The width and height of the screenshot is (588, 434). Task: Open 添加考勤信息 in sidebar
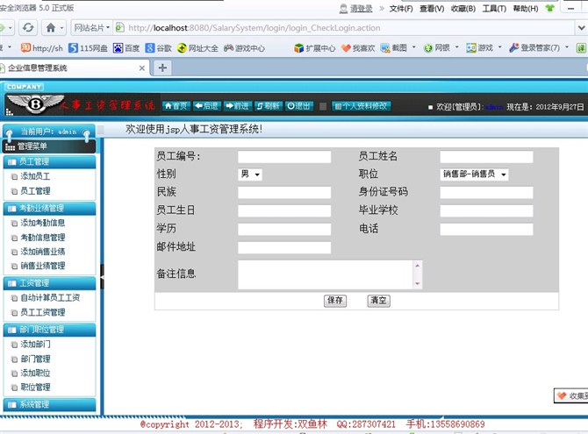coord(42,223)
